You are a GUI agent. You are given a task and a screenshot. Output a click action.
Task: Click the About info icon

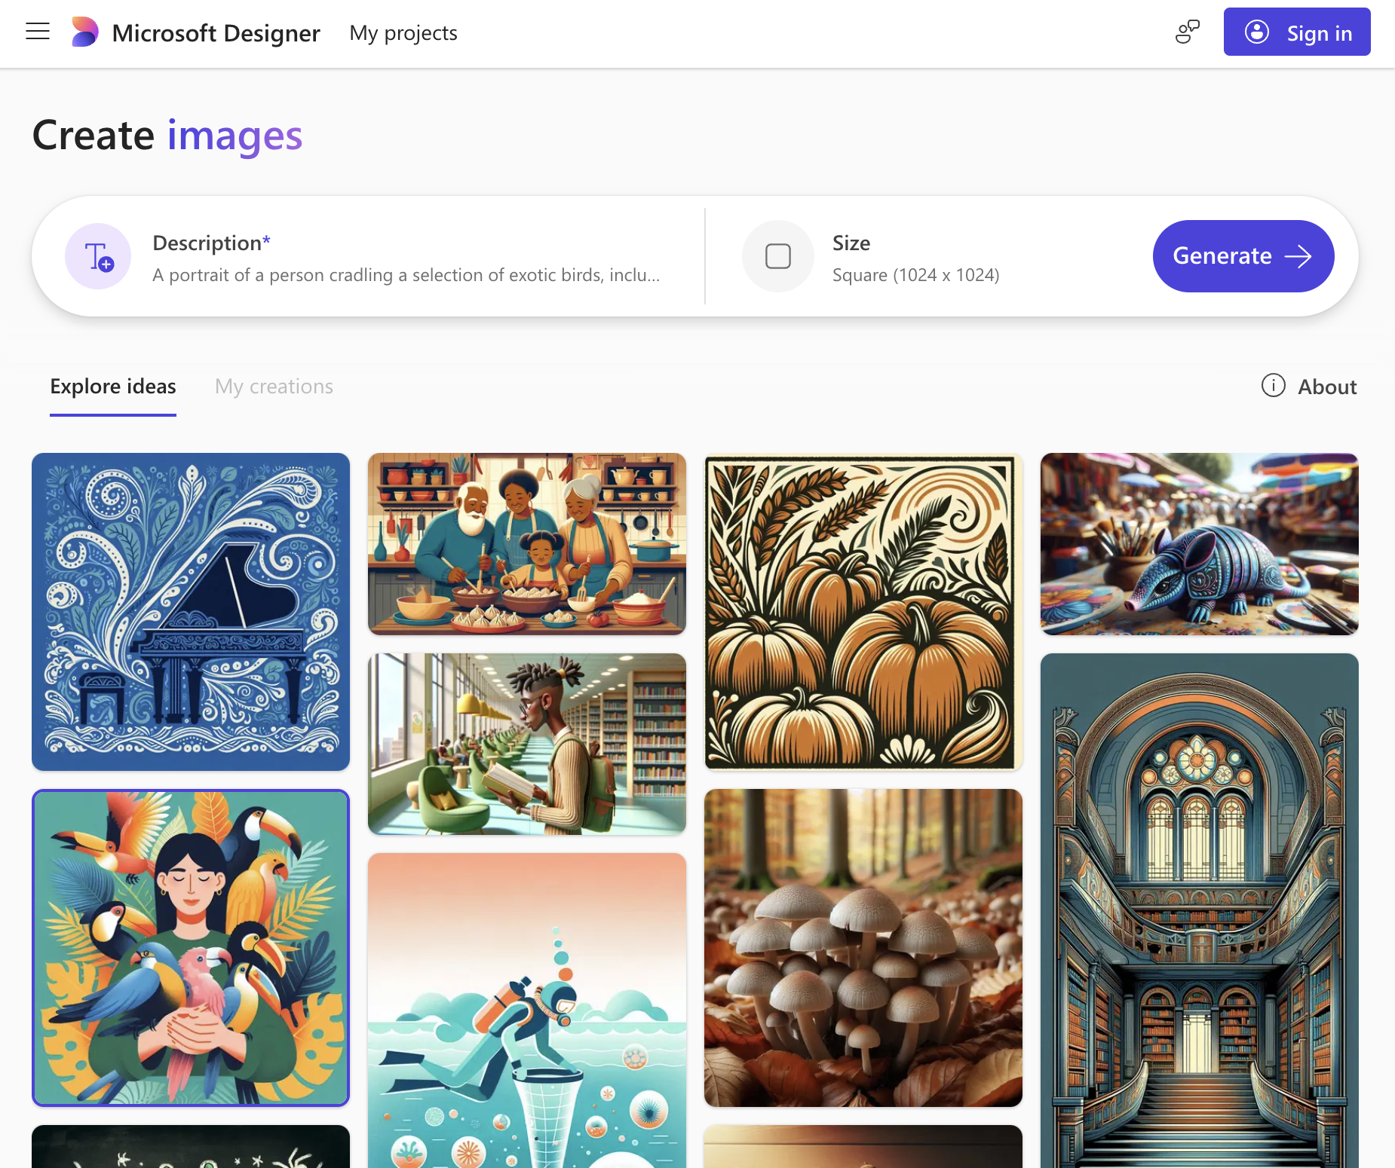(x=1273, y=386)
